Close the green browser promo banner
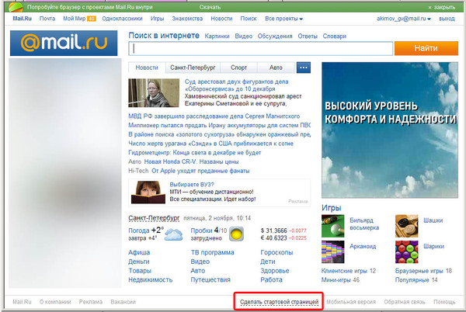Screen dimensions: 466x312 [442, 8]
